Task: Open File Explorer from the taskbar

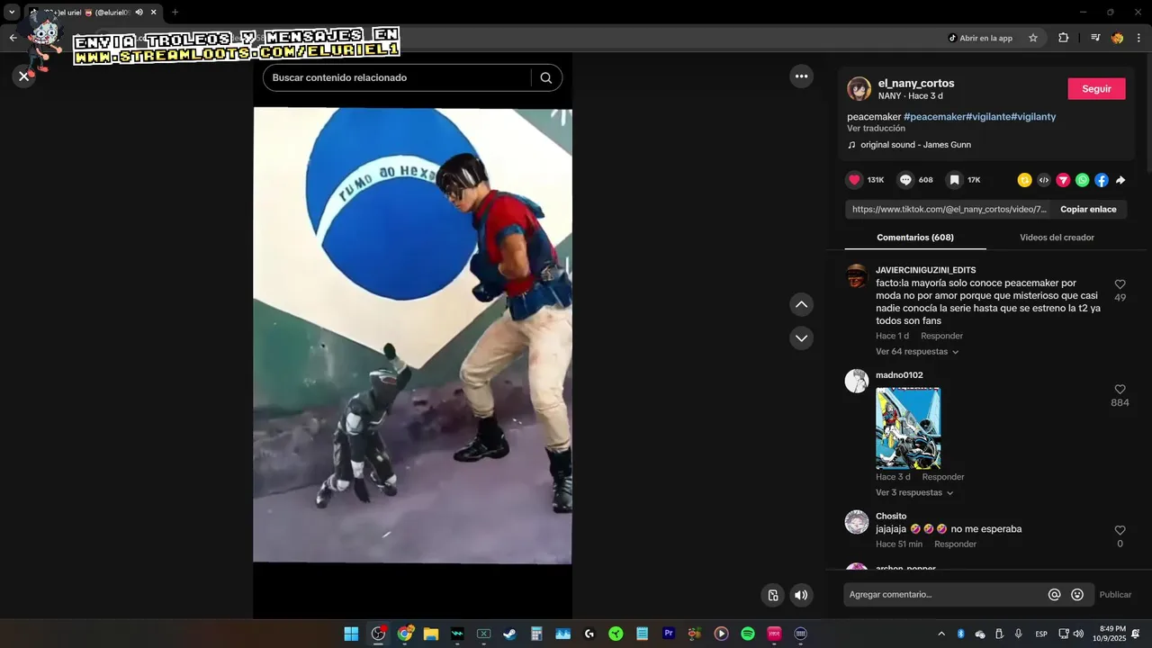Action: pos(430,634)
